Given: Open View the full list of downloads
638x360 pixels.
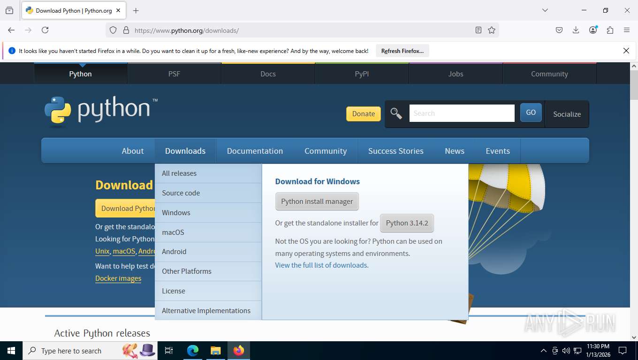Looking at the screenshot, I should (x=321, y=265).
